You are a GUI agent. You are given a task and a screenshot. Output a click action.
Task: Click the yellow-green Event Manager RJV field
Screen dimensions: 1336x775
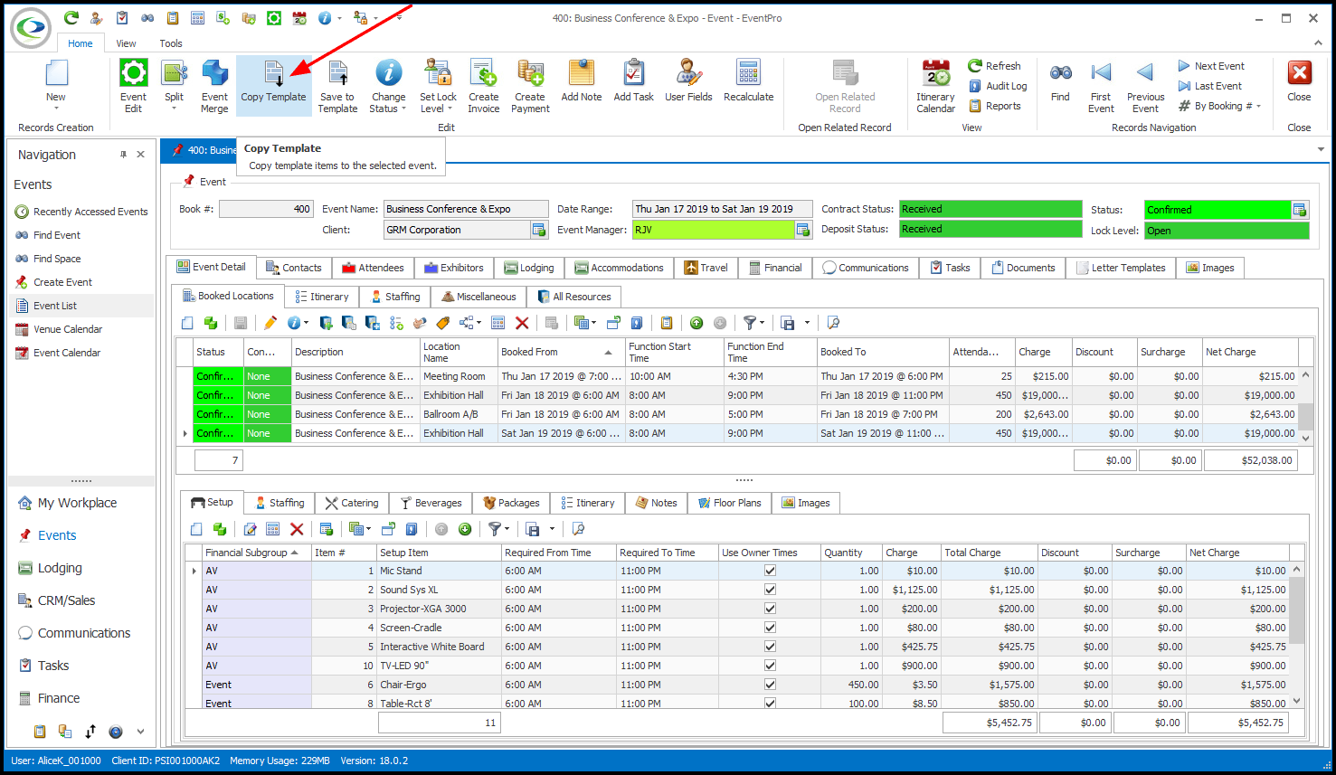coord(713,230)
